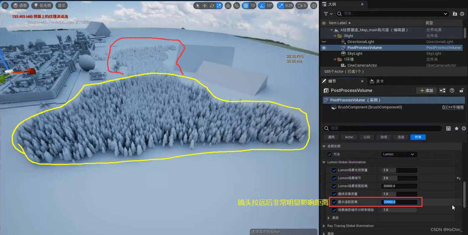The image size is (468, 235).
Task: Open the Outliner settings gear icon
Action: [462, 14]
